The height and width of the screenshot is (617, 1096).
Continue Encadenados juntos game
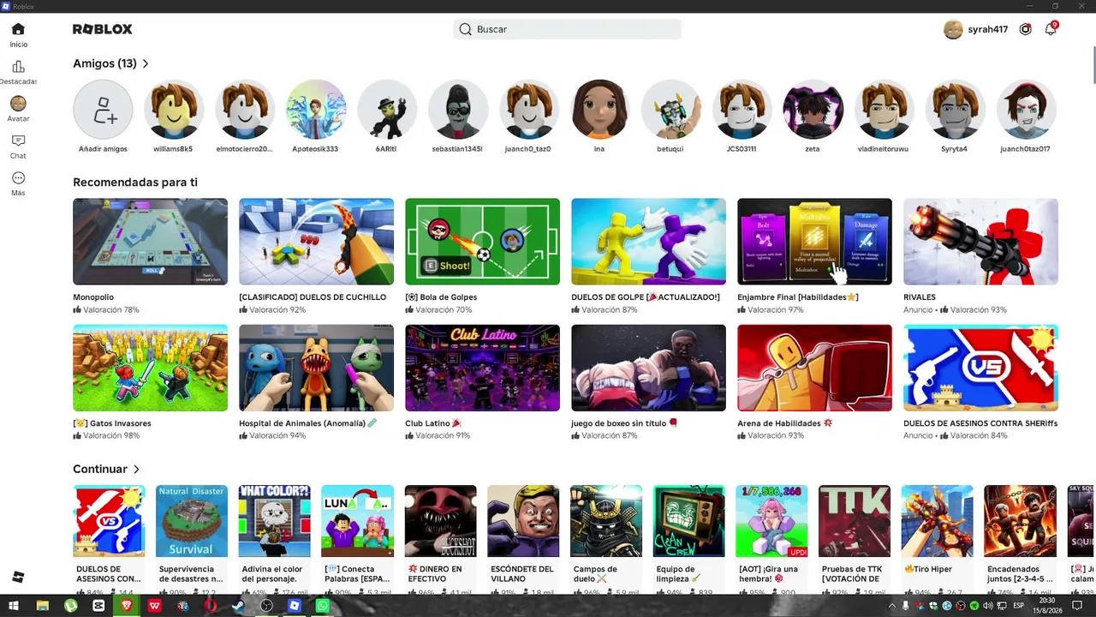(x=1020, y=521)
